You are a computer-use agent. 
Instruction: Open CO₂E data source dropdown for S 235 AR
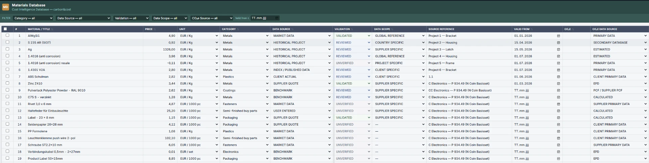[x=620, y=43]
